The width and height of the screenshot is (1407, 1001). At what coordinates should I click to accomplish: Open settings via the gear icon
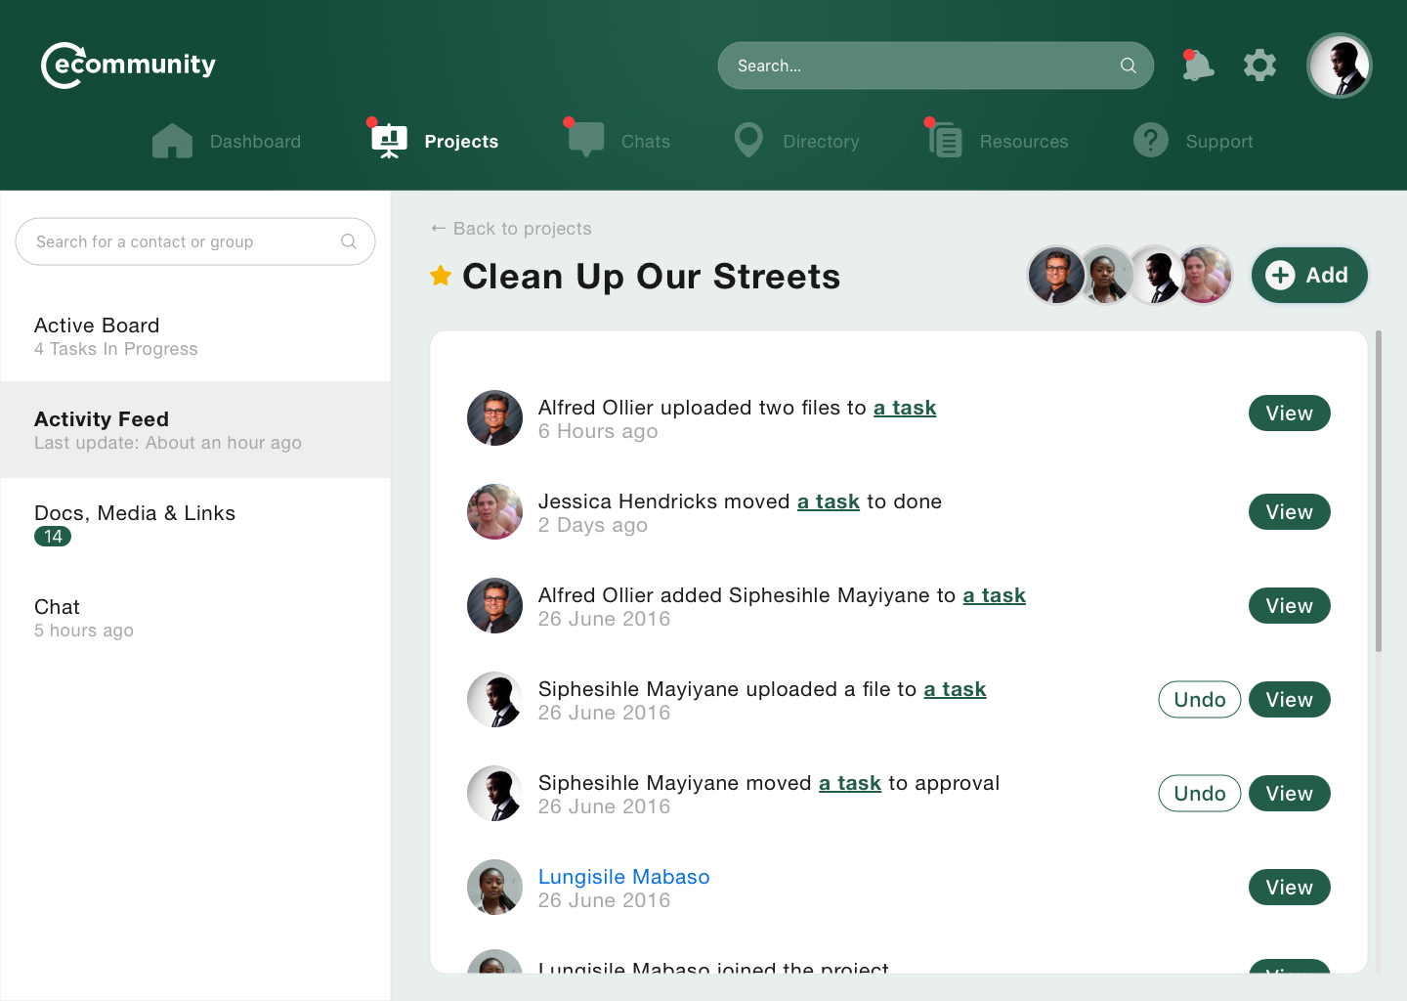(1259, 65)
